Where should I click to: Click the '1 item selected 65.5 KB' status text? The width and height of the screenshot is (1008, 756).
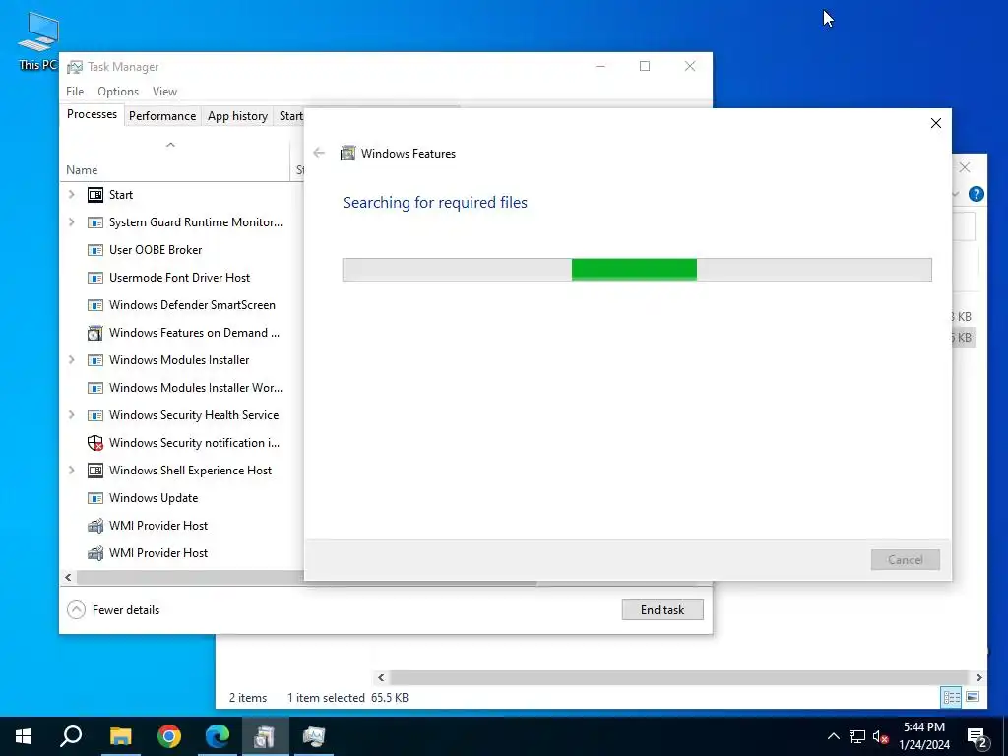347,698
